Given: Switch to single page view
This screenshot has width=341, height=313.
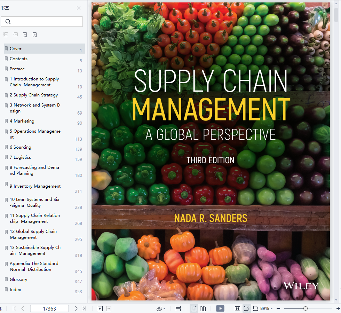Looking at the screenshot, I should [x=194, y=308].
